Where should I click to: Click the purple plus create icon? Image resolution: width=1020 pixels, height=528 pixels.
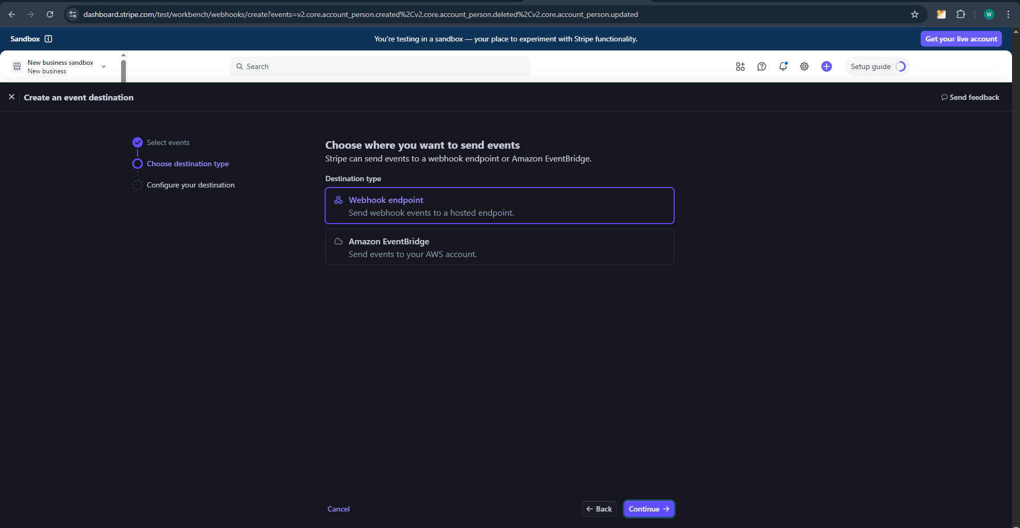click(x=826, y=66)
